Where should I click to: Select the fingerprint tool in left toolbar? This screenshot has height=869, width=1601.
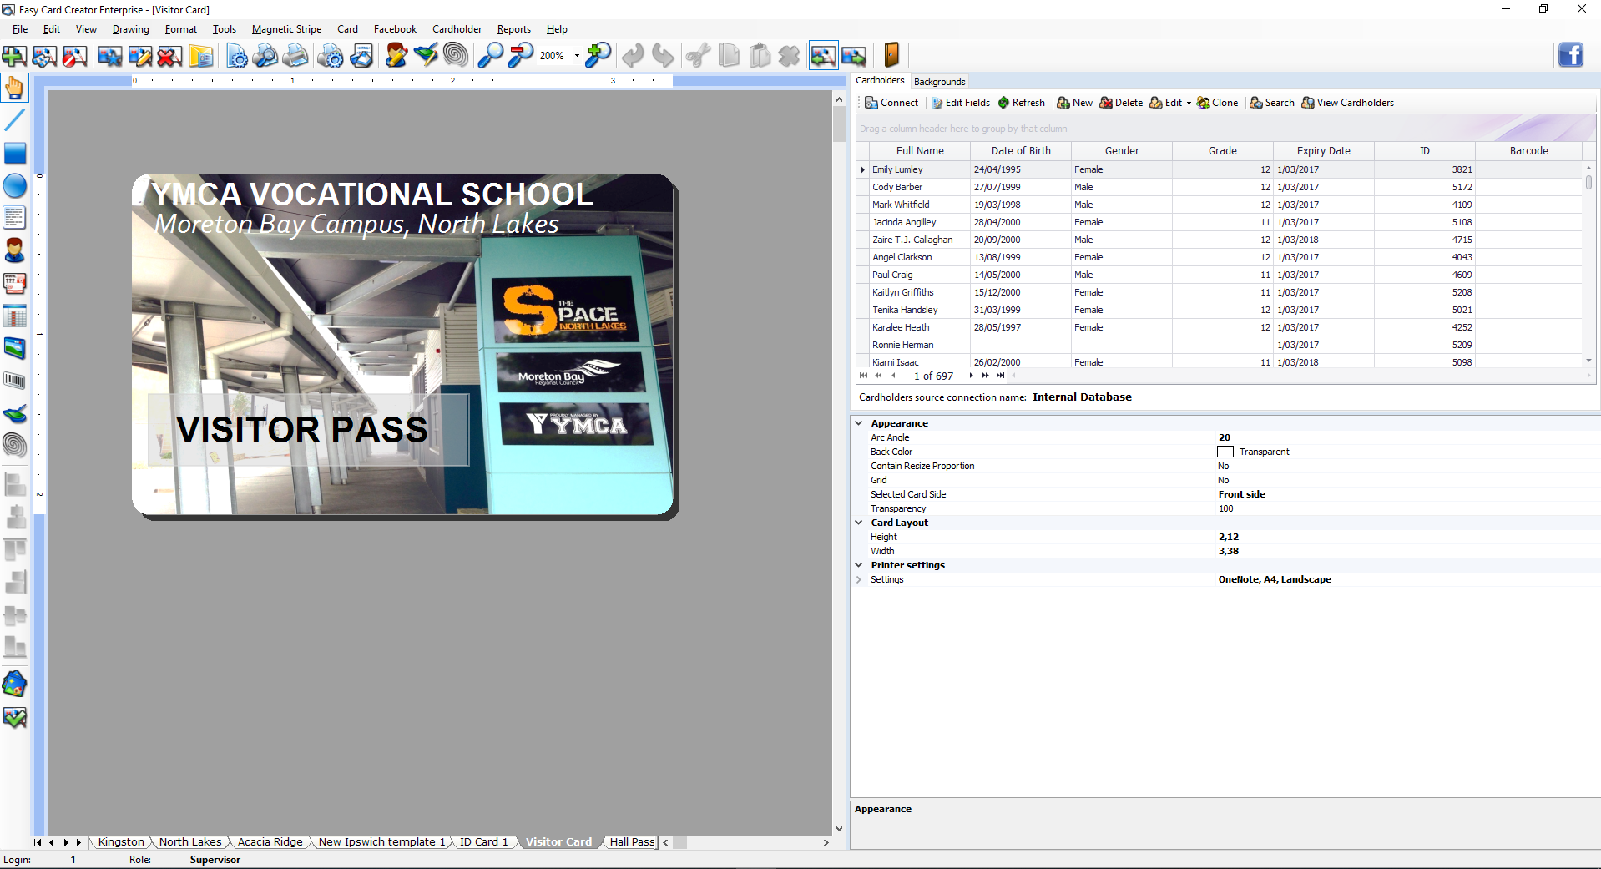coord(15,446)
